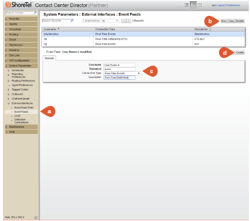Open CCIR tree item

click(x=17, y=116)
